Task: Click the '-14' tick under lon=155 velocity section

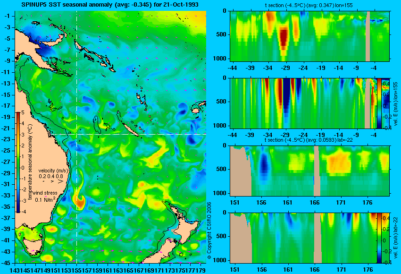Action: [338, 135]
